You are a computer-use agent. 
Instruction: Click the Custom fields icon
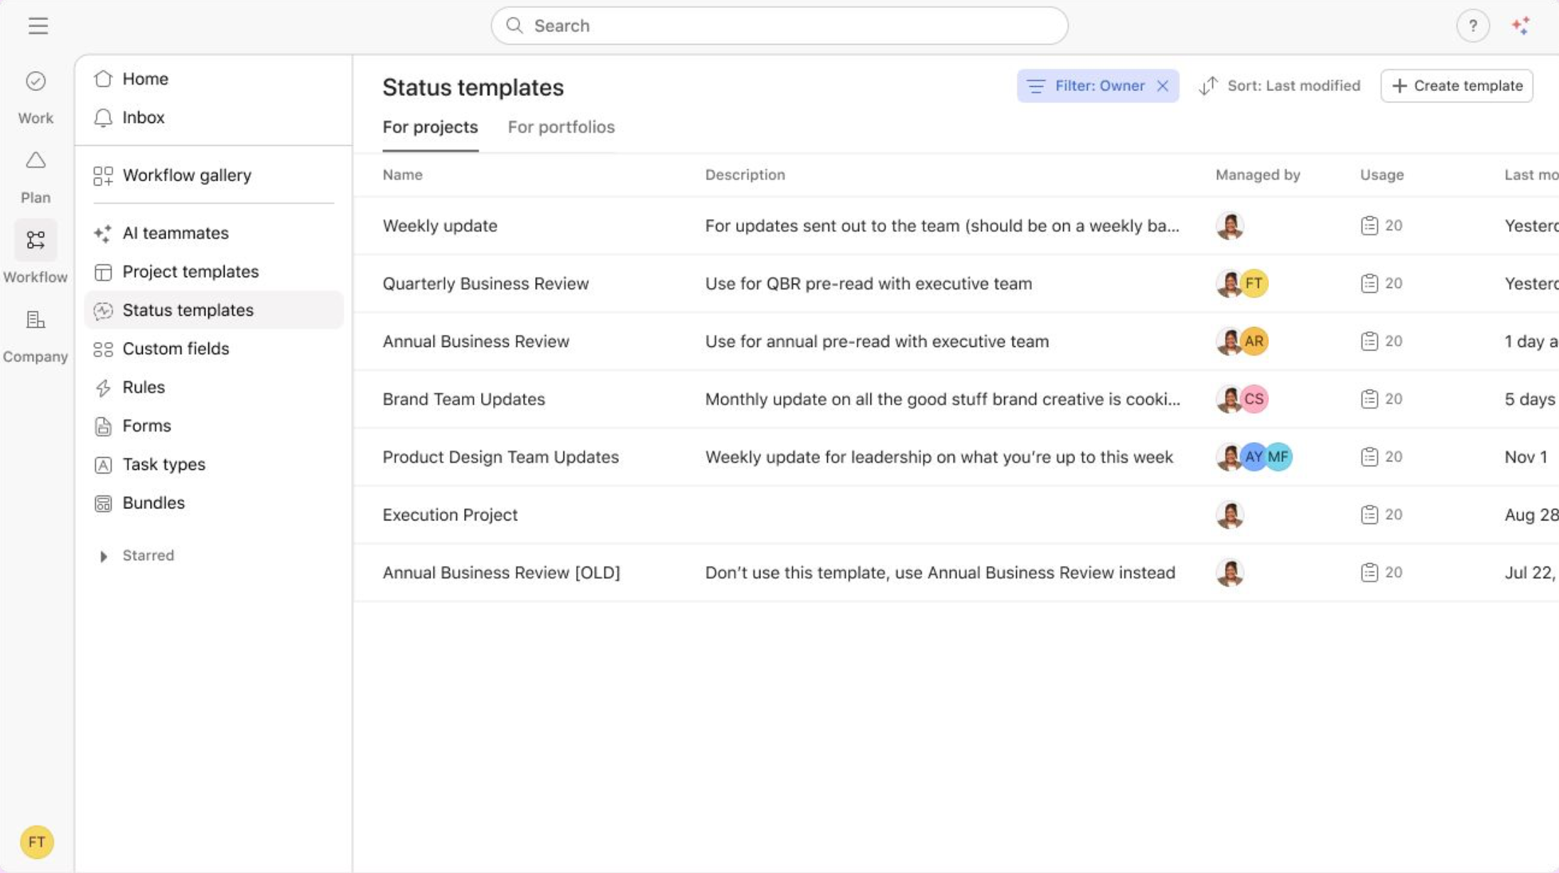point(103,349)
